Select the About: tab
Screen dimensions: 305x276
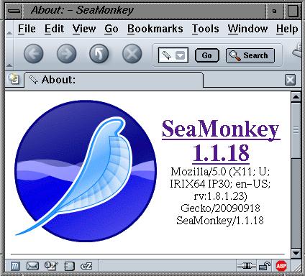tap(114, 80)
